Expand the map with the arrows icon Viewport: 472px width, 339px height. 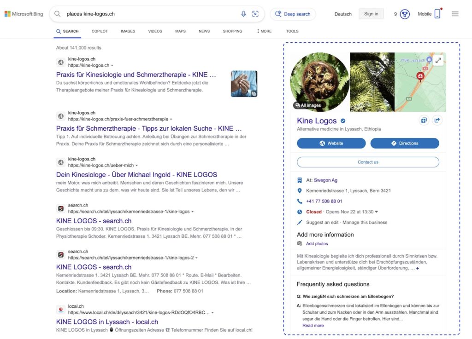438,60
